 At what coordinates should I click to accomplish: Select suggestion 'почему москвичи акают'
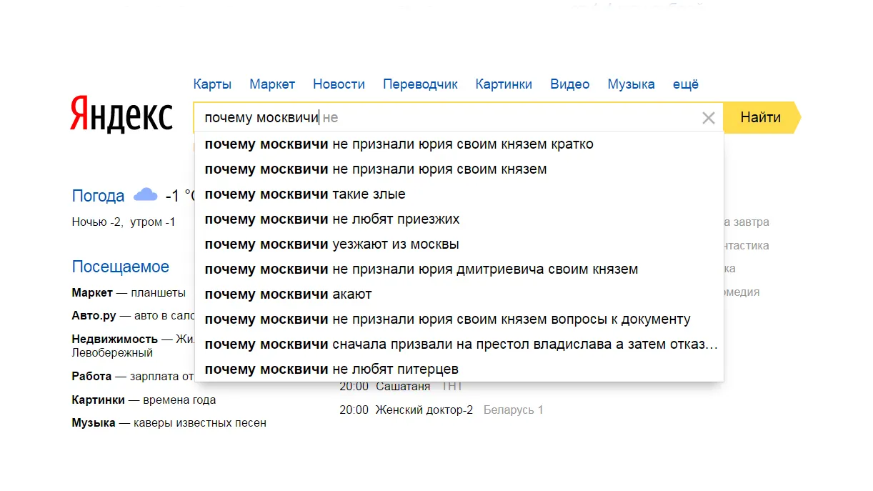pyautogui.click(x=459, y=294)
